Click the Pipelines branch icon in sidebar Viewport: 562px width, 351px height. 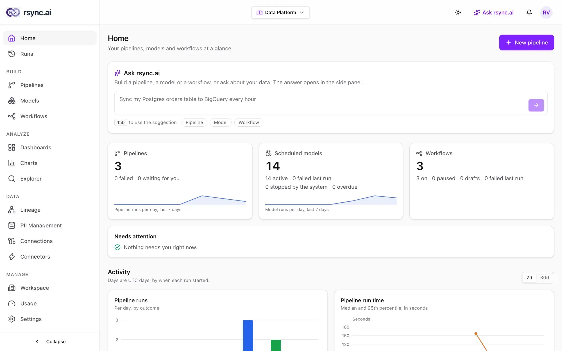12,85
